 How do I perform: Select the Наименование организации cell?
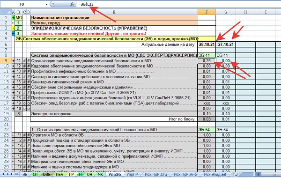pos(114,18)
